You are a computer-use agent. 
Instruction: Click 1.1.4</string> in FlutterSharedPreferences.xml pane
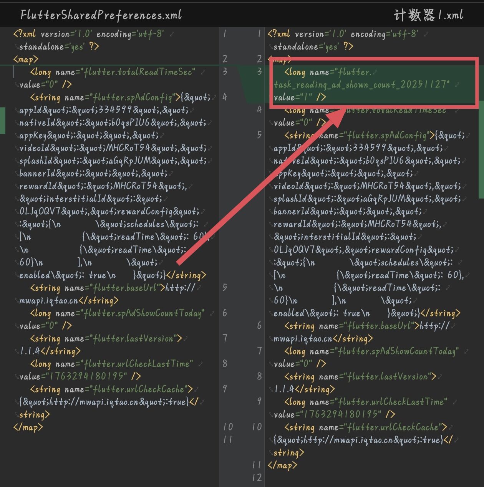pos(50,351)
